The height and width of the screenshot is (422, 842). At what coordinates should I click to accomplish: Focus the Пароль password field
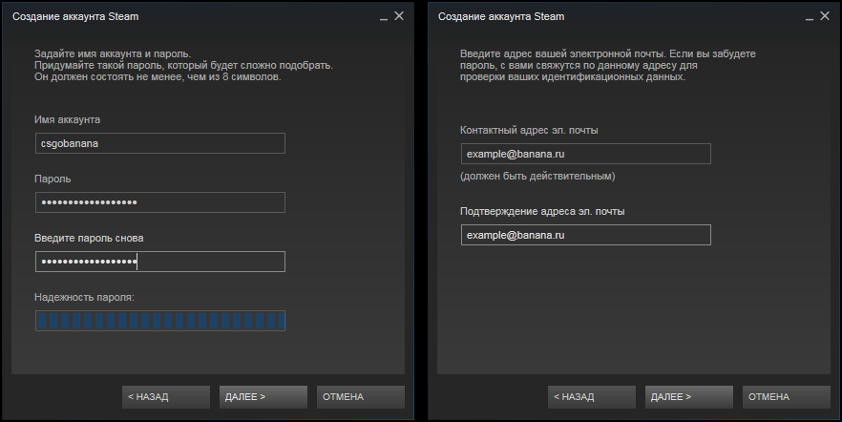[160, 202]
